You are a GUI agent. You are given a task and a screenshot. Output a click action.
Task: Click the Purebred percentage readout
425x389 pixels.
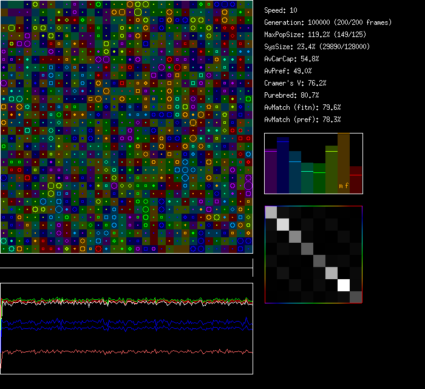point(291,95)
